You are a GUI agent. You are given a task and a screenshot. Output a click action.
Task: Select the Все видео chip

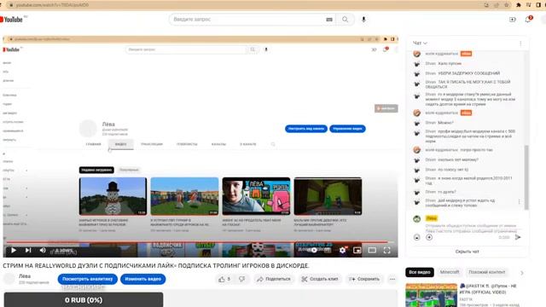(420, 272)
